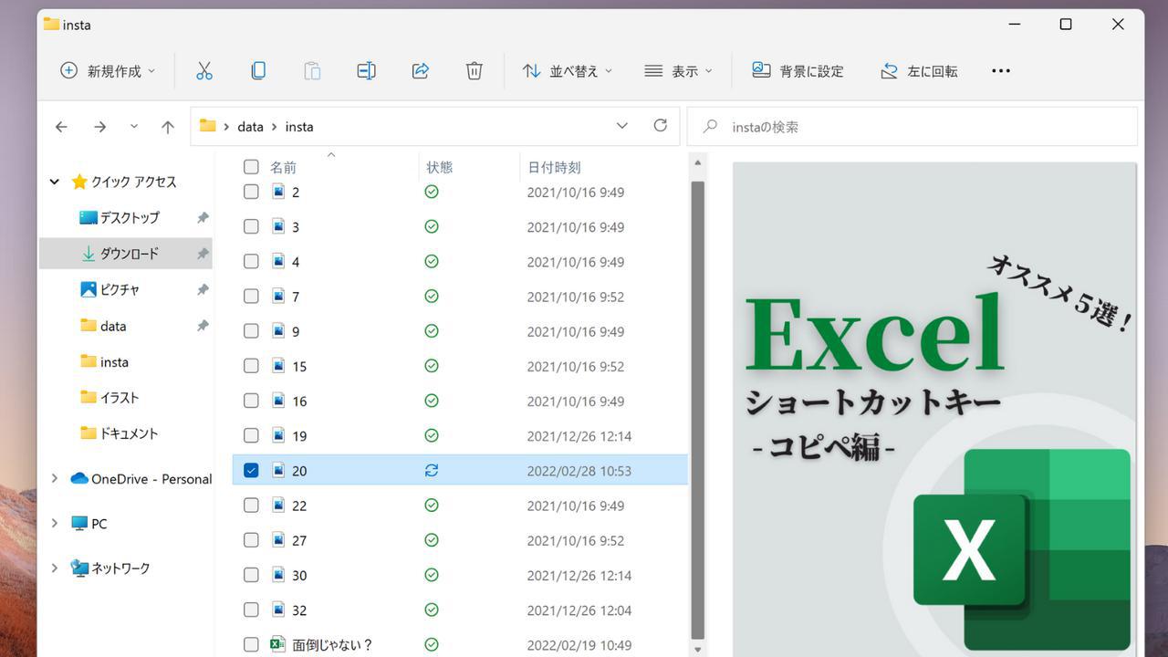Refresh the current folder view
The image size is (1168, 657).
click(661, 126)
